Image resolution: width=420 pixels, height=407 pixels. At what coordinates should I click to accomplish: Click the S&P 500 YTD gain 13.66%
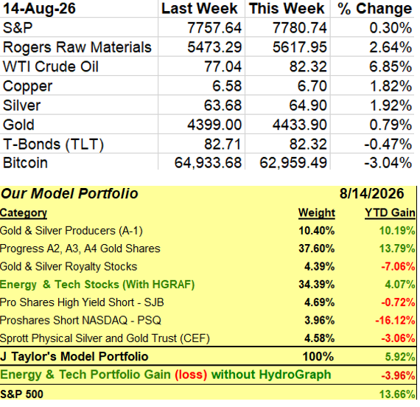(397, 394)
